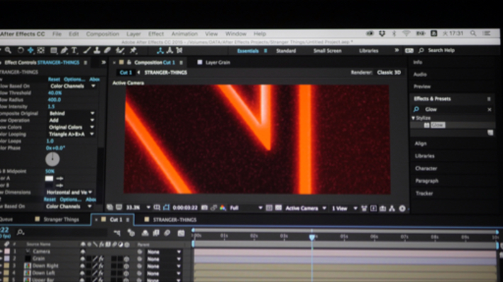Open the 1 View layout dropdown
This screenshot has height=282, width=503.
pos(344,208)
